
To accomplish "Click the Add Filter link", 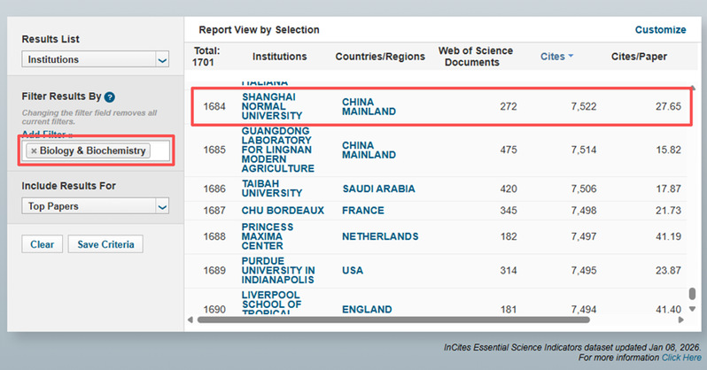I will click(x=48, y=133).
